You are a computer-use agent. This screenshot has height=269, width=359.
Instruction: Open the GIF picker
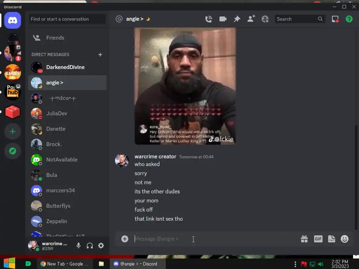[x=318, y=239]
